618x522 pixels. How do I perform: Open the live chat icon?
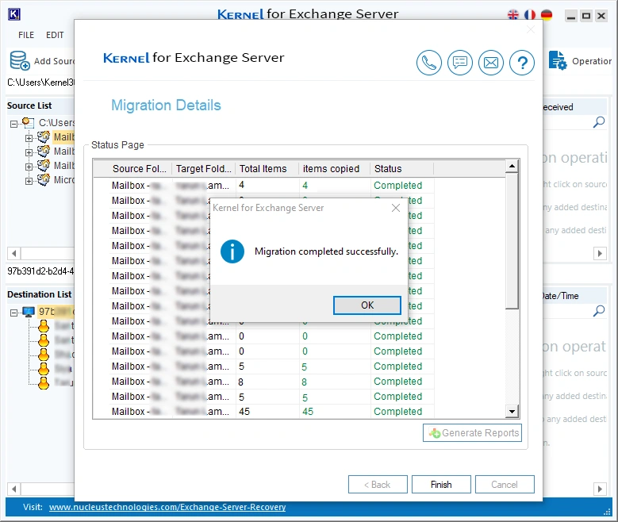pyautogui.click(x=460, y=63)
